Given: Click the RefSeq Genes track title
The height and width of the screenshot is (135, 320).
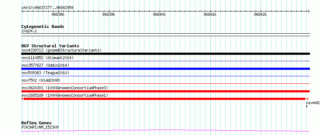Looking at the screenshot, I should (x=37, y=123).
